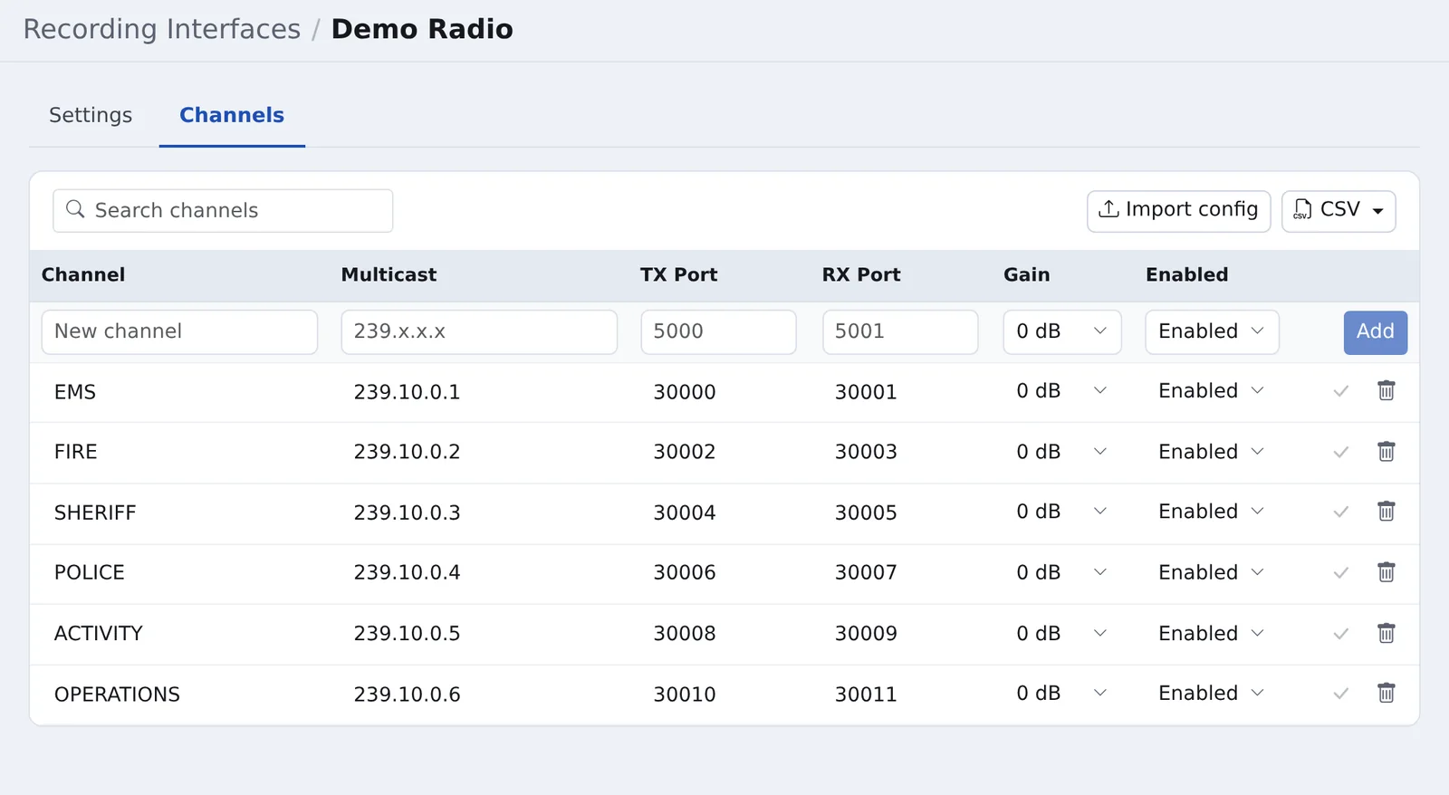Open the gain dropdown for FIRE

point(1062,452)
